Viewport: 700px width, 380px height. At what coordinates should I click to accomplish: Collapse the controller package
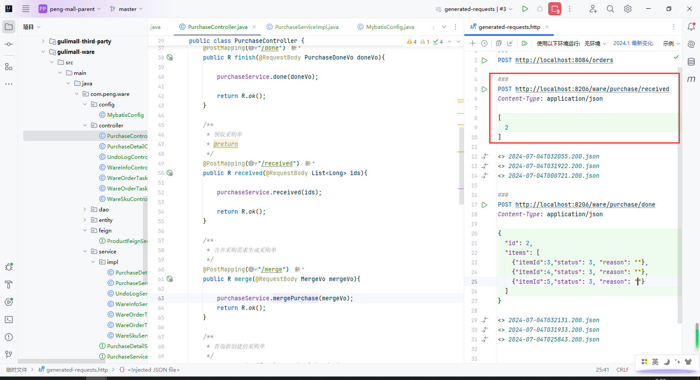point(85,126)
